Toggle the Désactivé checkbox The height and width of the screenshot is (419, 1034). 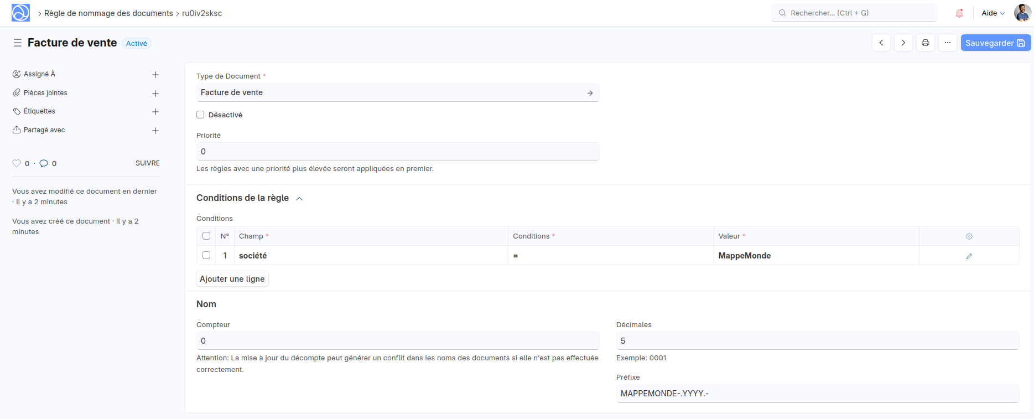(200, 115)
